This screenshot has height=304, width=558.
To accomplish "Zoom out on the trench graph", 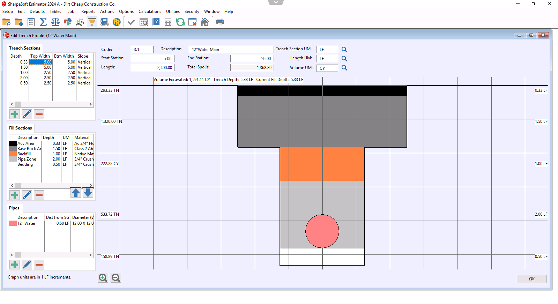I will pyautogui.click(x=116, y=278).
